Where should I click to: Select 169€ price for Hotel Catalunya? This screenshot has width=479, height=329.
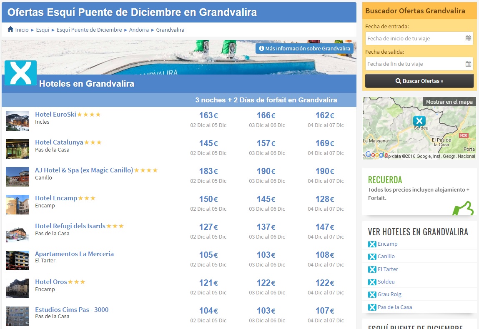tap(325, 143)
